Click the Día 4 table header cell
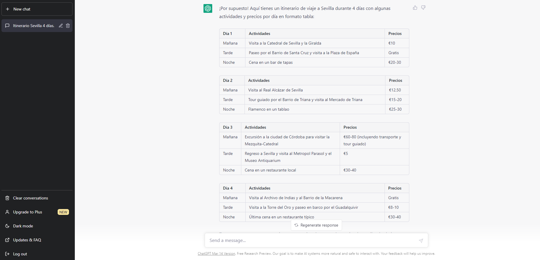 (232, 188)
